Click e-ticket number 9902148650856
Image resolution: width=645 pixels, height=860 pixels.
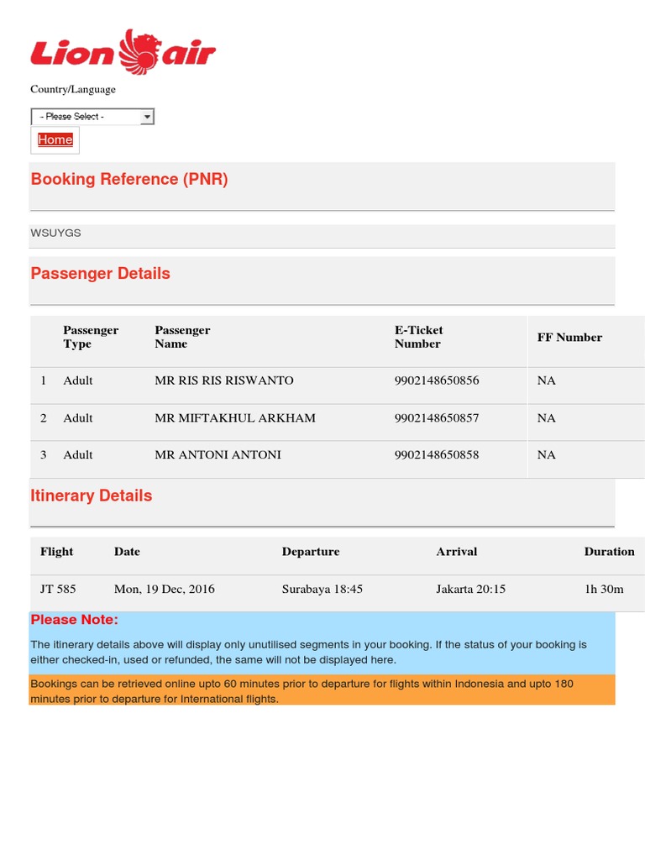tap(437, 380)
